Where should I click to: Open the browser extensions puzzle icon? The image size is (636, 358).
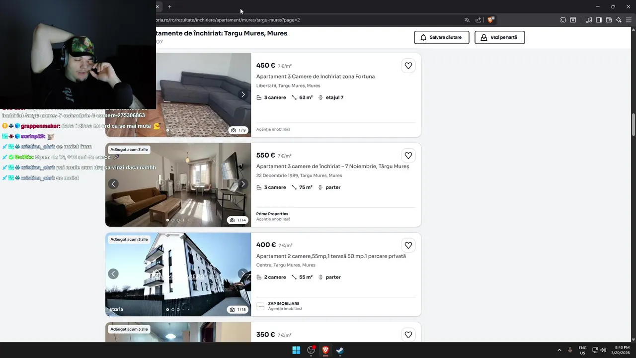(563, 20)
